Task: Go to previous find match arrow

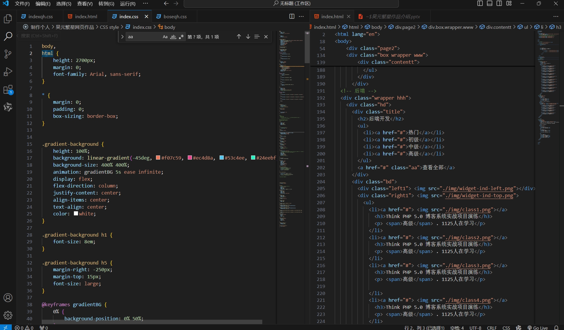Action: [x=239, y=36]
